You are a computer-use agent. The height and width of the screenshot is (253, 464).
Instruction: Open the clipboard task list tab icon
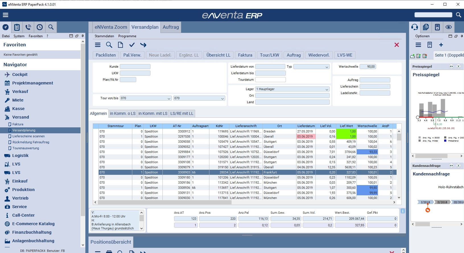17,27
